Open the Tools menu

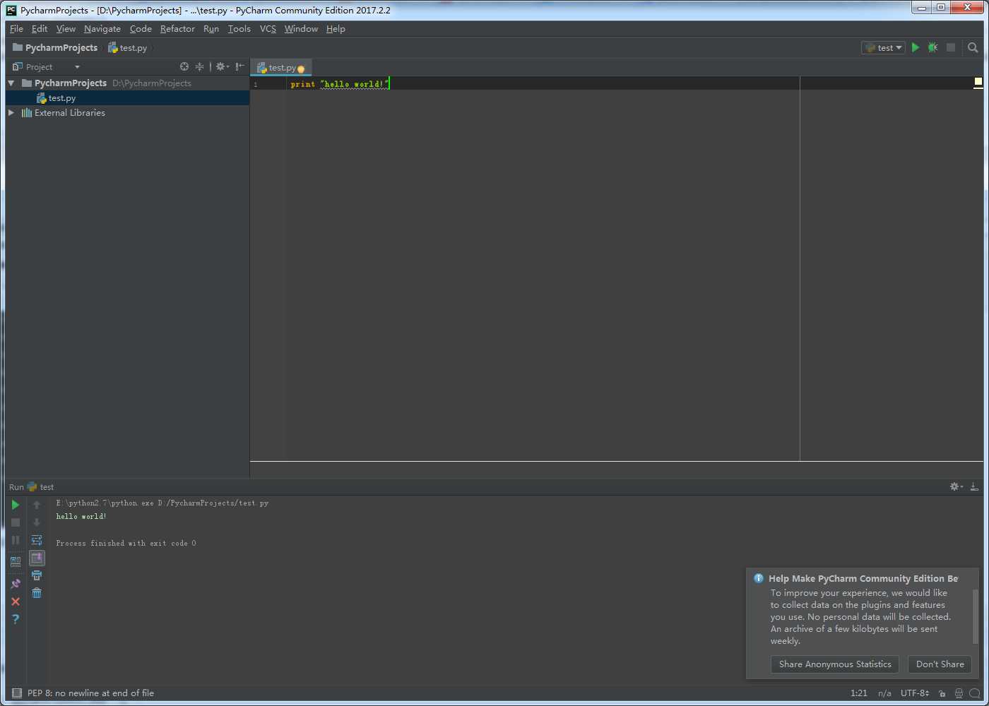click(x=239, y=28)
